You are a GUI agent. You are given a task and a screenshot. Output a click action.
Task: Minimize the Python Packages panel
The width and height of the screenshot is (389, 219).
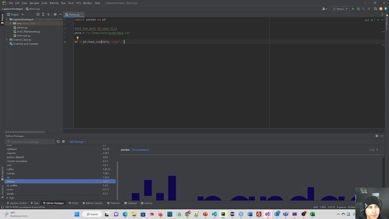pyautogui.click(x=382, y=136)
